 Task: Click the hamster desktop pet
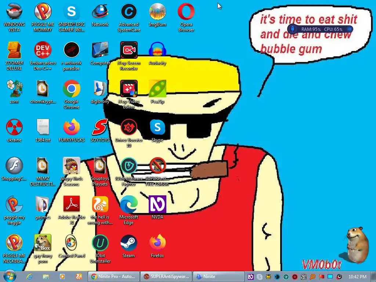click(x=357, y=245)
